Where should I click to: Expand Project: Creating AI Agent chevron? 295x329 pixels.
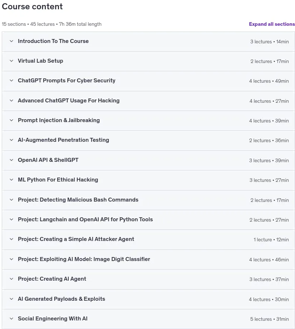[x=11, y=279]
